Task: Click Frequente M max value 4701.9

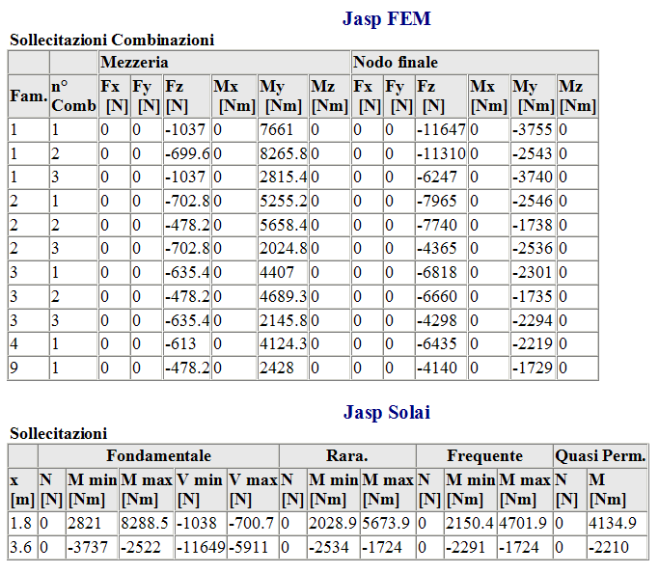Action: (x=523, y=523)
